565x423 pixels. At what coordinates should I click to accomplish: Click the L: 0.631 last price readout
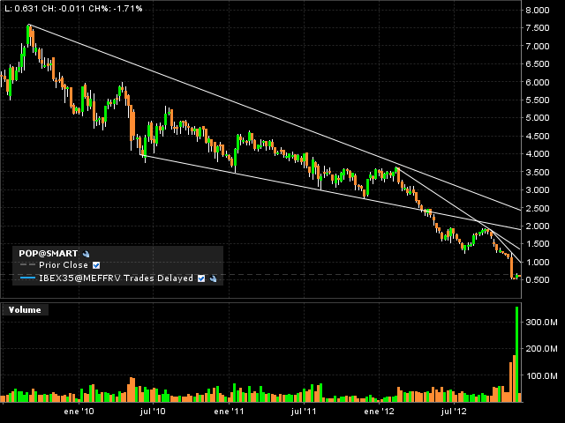[21, 8]
